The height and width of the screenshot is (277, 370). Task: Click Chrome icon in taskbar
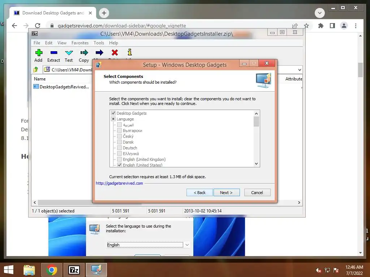51,270
